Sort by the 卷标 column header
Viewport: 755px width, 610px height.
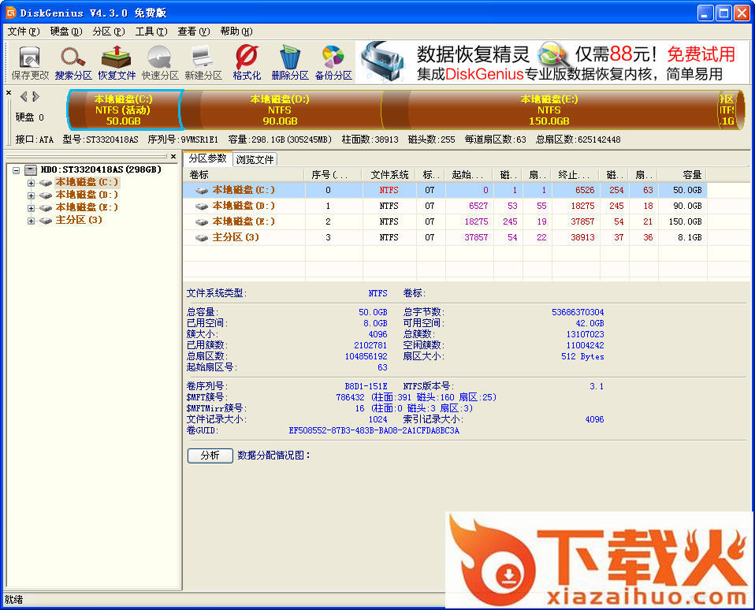coord(244,175)
